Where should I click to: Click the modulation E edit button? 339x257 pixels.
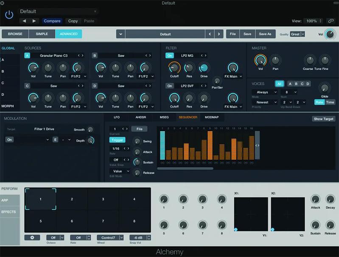point(55,140)
